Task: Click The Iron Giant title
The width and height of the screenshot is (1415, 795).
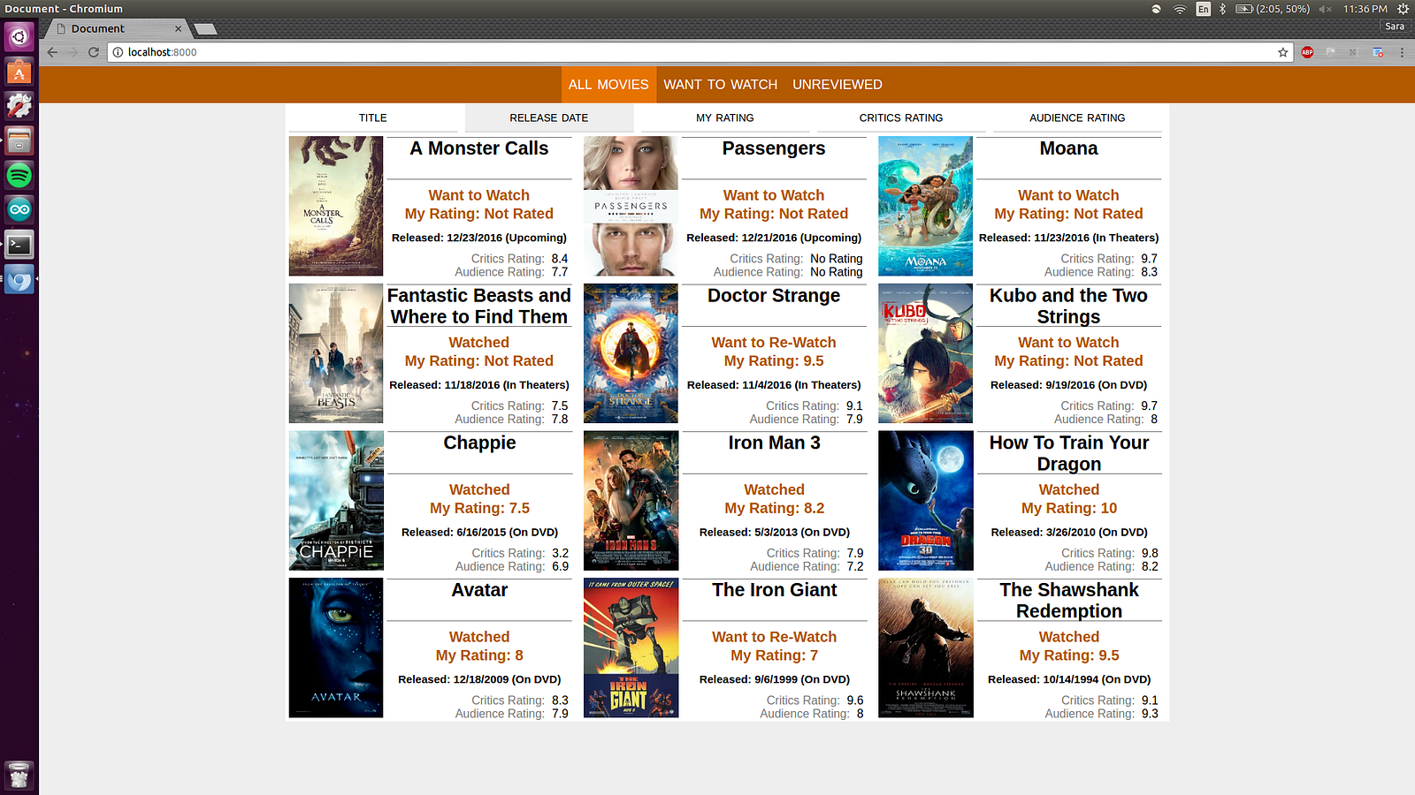Action: tap(774, 590)
